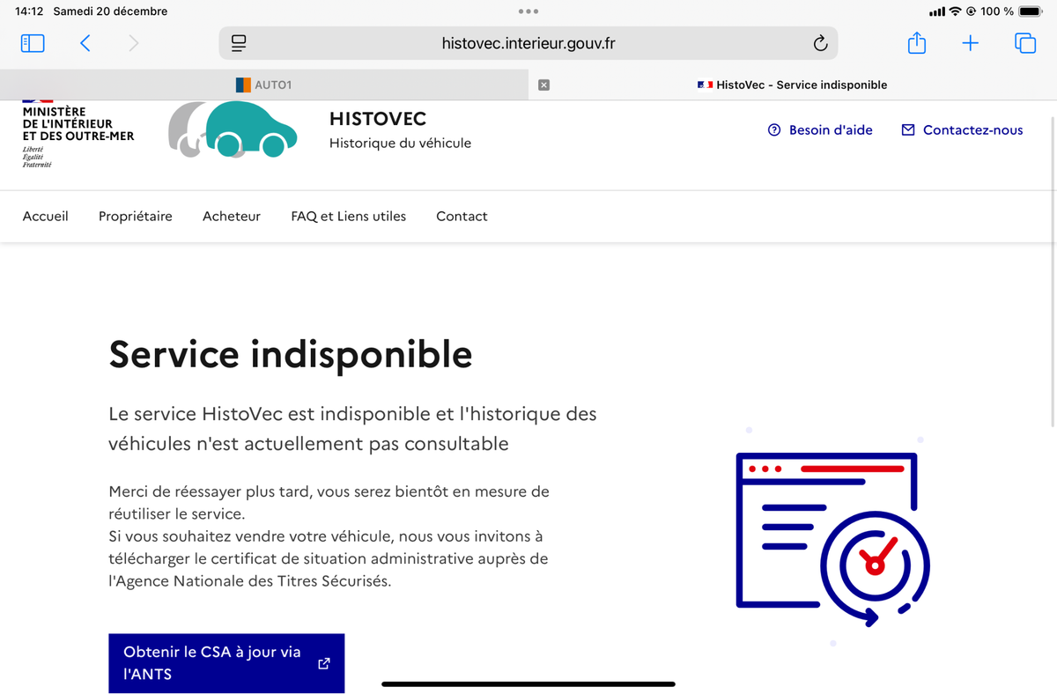Open FAQ et Liens utiles
Image resolution: width=1057 pixels, height=694 pixels.
349,216
